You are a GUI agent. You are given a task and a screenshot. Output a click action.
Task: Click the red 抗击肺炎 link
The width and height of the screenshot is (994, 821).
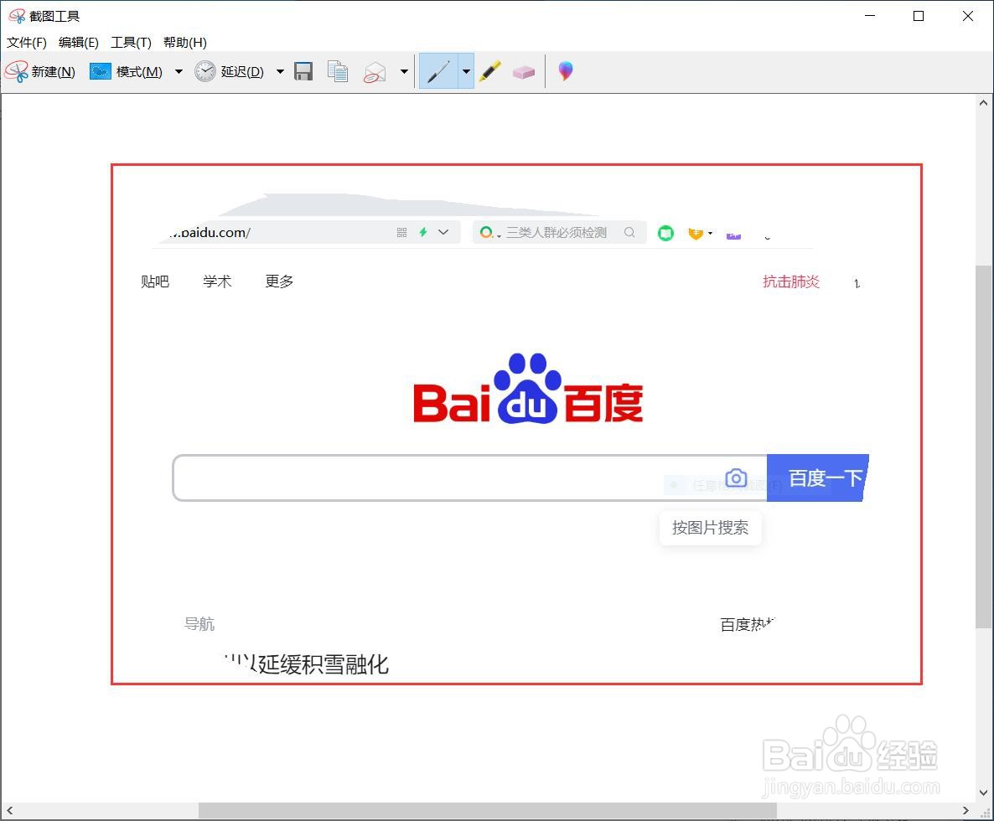click(x=791, y=281)
